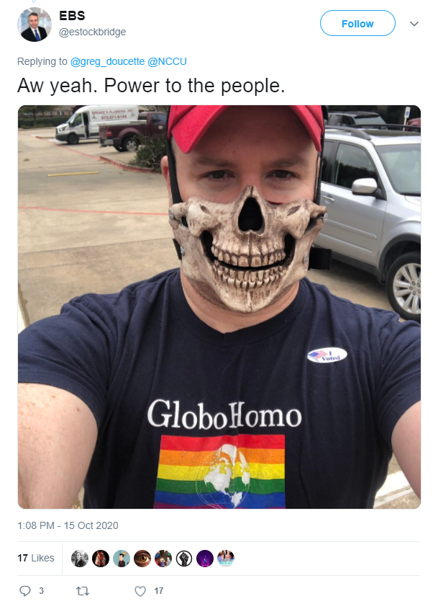View the 17 Likes list
Viewport: 438px width, 609px height.
click(36, 558)
